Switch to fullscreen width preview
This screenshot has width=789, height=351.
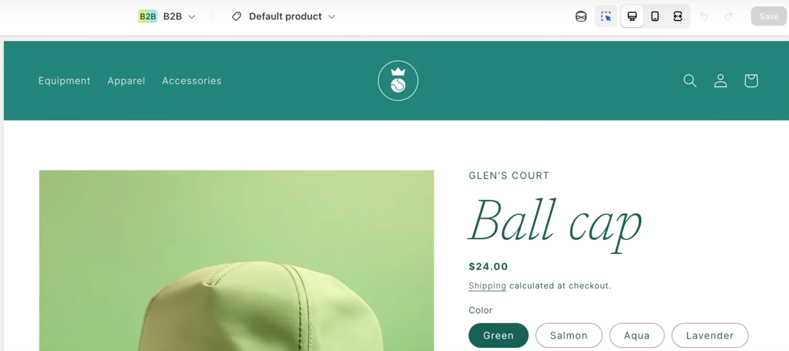[678, 17]
